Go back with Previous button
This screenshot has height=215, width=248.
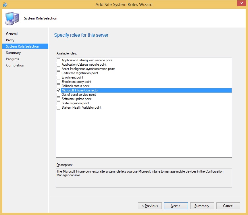coord(149,206)
